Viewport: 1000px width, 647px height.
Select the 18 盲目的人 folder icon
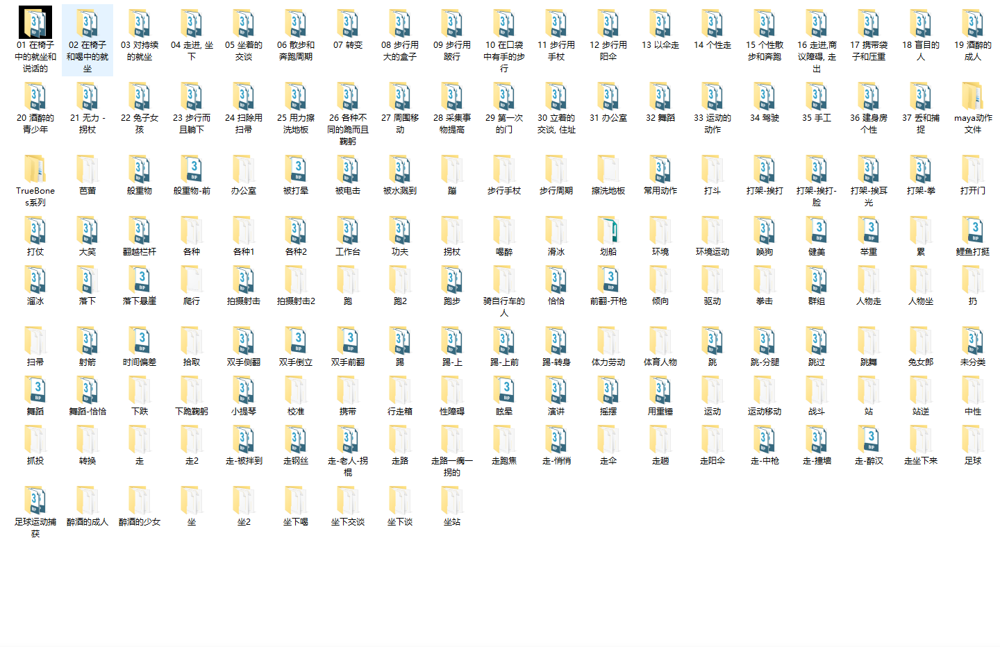pyautogui.click(x=921, y=23)
